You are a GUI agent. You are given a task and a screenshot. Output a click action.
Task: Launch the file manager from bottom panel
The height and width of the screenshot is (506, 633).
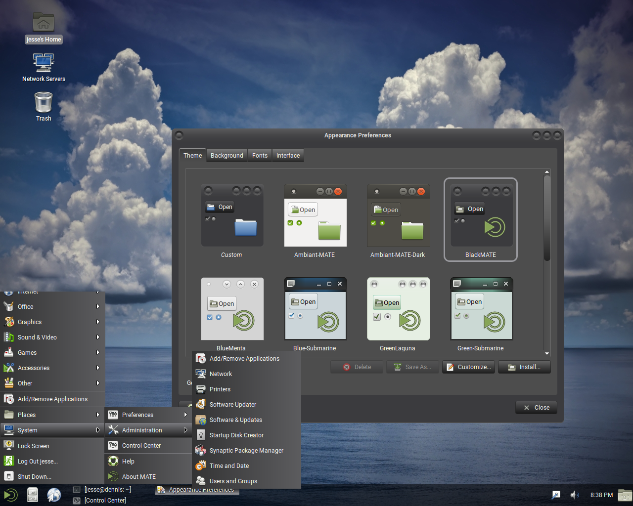[33, 495]
